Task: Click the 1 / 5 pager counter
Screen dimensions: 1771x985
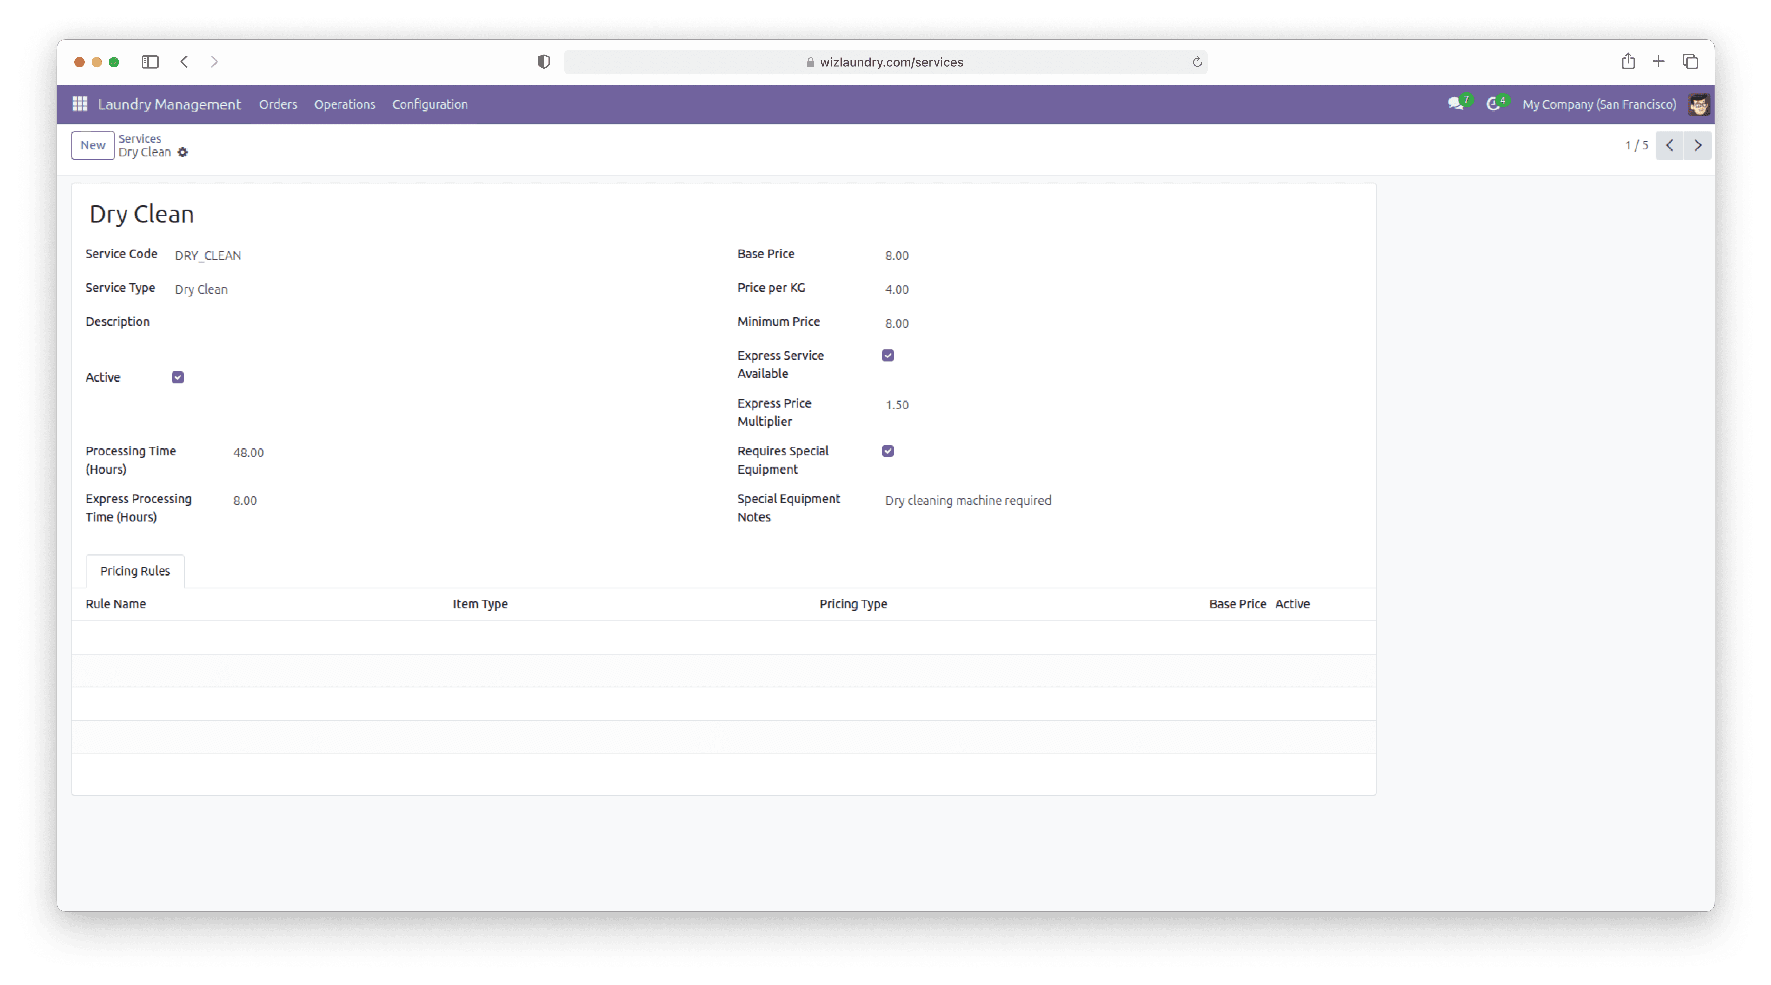Action: coord(1636,146)
